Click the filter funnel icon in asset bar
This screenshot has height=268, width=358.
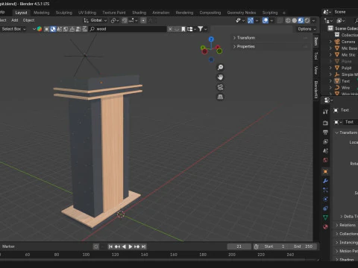point(201,29)
